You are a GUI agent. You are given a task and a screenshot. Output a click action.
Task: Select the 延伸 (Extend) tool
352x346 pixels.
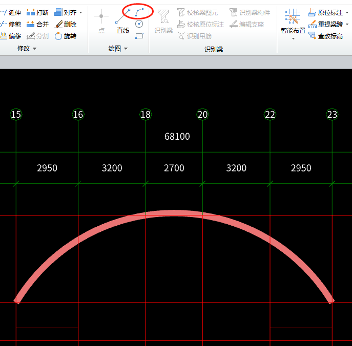(x=11, y=12)
